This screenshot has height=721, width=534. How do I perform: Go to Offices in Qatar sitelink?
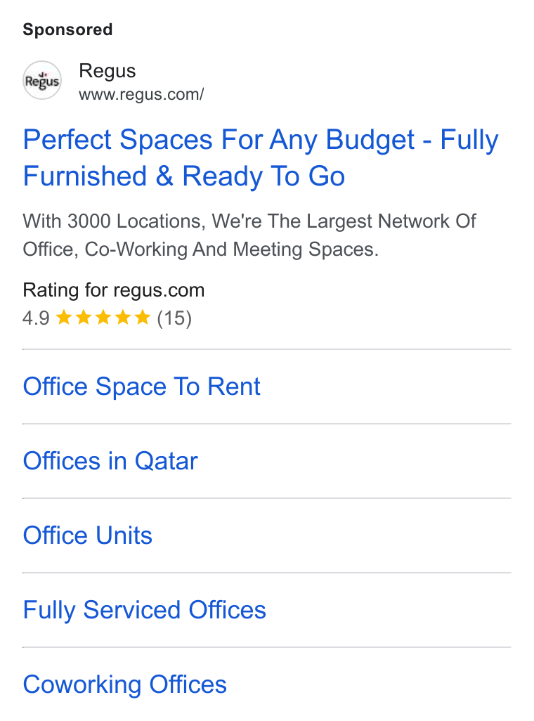[x=110, y=461]
